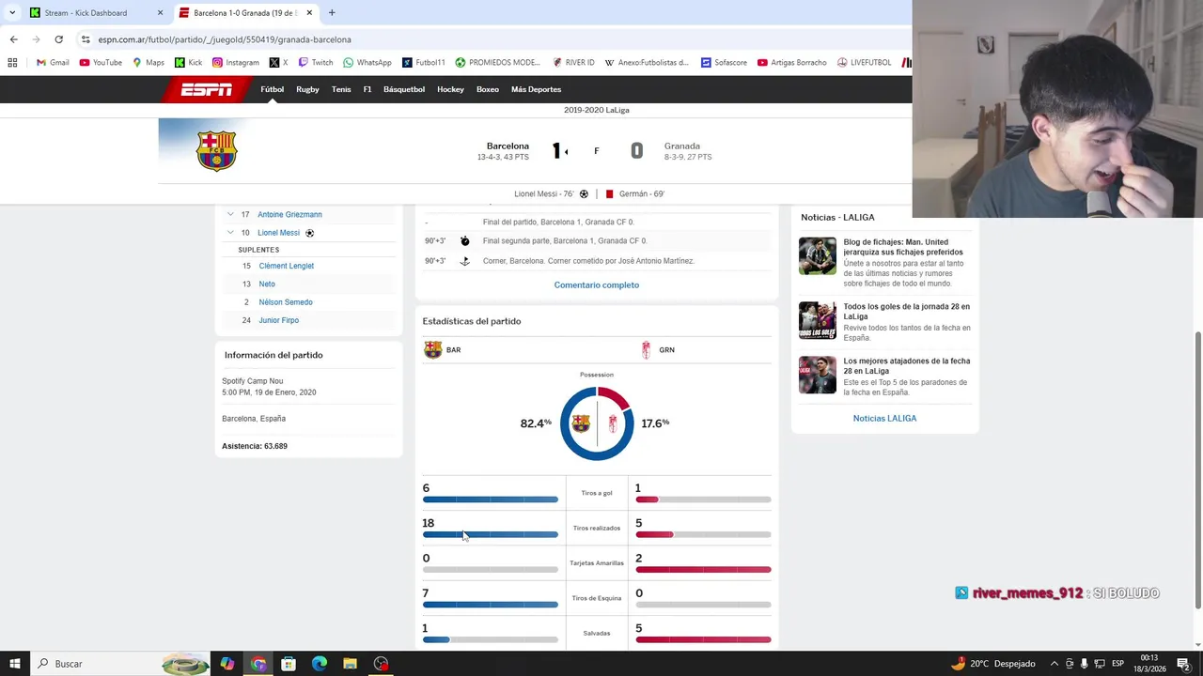This screenshot has width=1203, height=676.
Task: Open the Noticias LALIGA link
Action: click(x=884, y=419)
